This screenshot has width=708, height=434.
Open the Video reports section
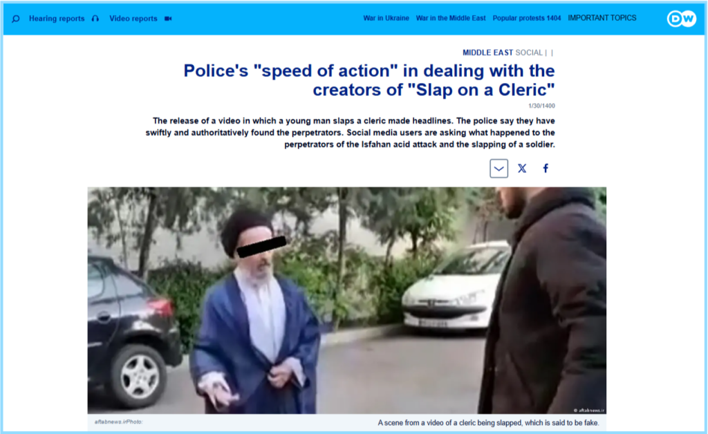pyautogui.click(x=133, y=19)
